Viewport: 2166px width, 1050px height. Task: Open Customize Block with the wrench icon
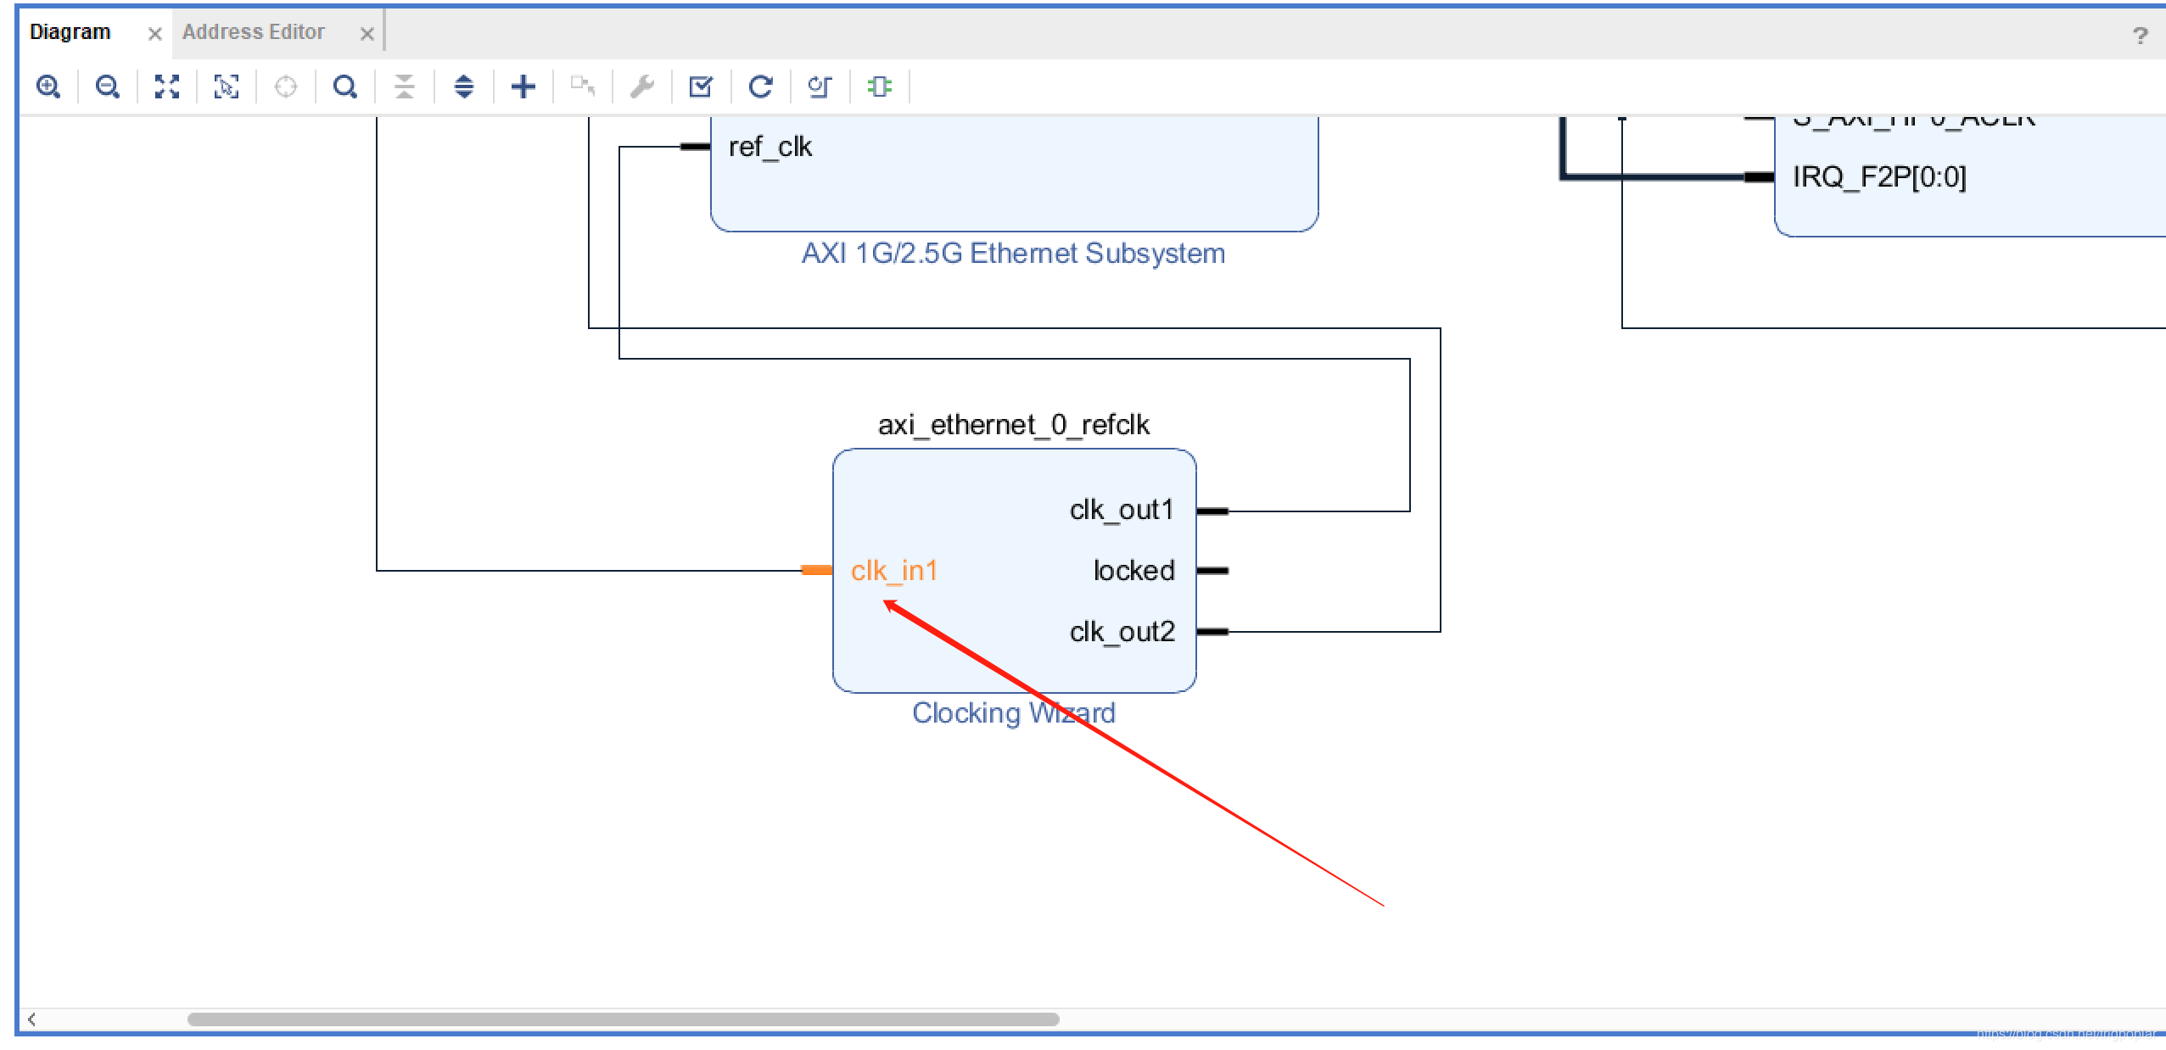tap(642, 87)
